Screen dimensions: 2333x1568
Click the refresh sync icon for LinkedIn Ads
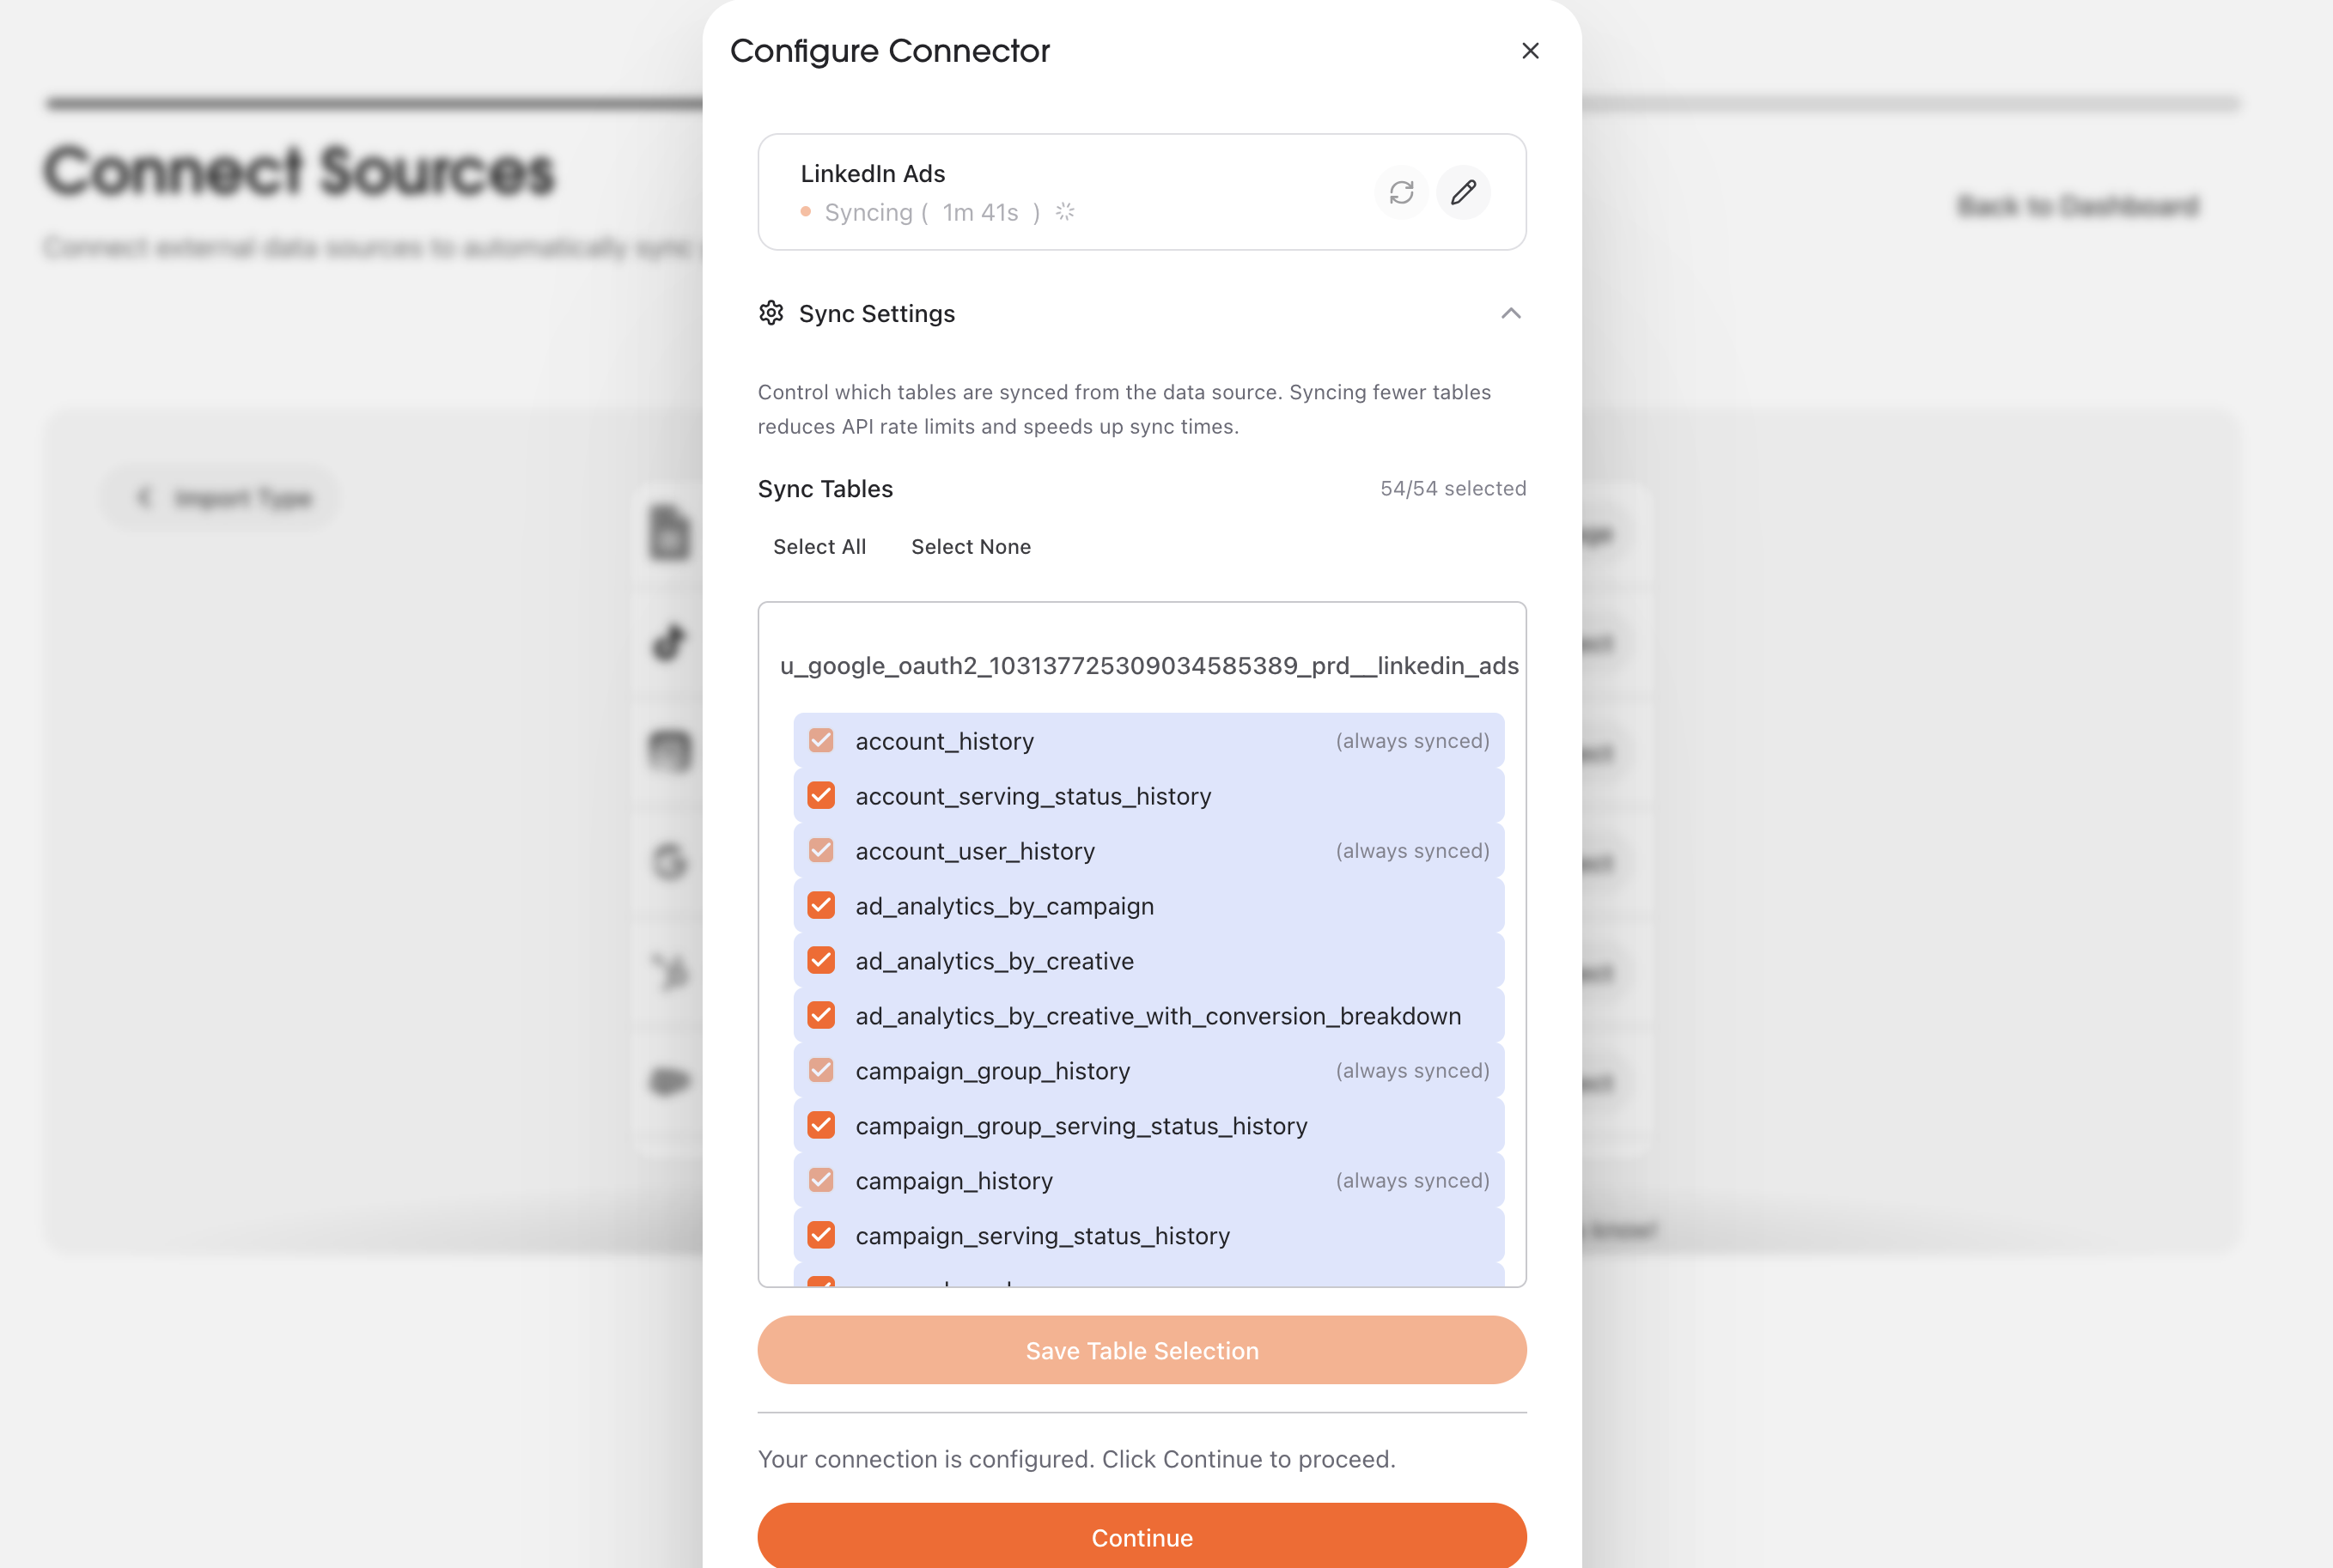pos(1402,192)
